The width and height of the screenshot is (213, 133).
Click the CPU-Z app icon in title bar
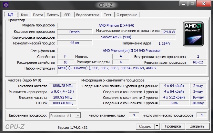tap(5, 5)
